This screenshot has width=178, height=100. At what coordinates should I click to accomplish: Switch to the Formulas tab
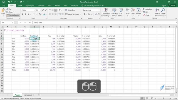click(41, 6)
